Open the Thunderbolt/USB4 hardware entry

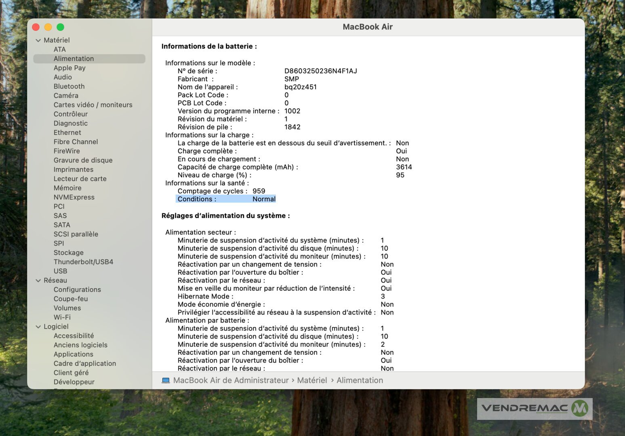[83, 262]
